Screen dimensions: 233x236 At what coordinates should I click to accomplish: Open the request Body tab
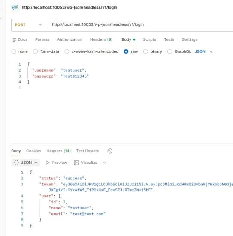click(128, 39)
